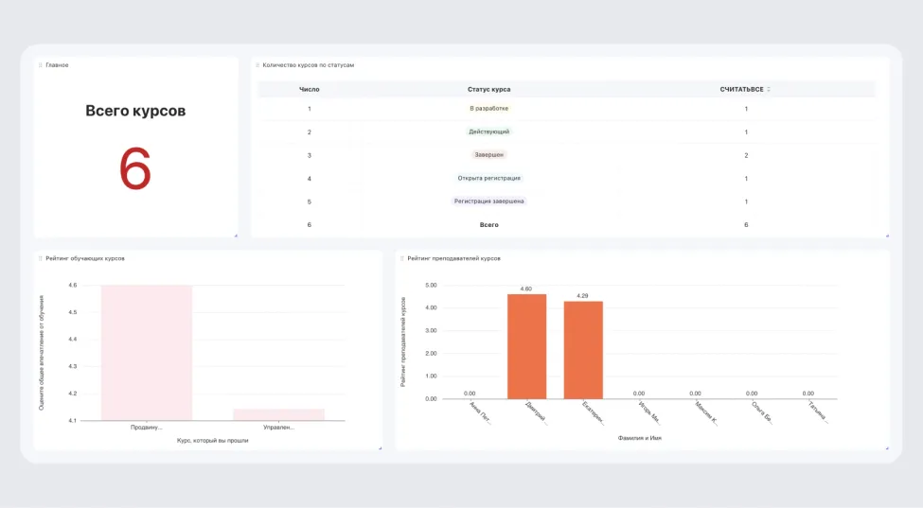The image size is (923, 508).
Task: Click the tall pink Продвину... bar
Action: 147,352
